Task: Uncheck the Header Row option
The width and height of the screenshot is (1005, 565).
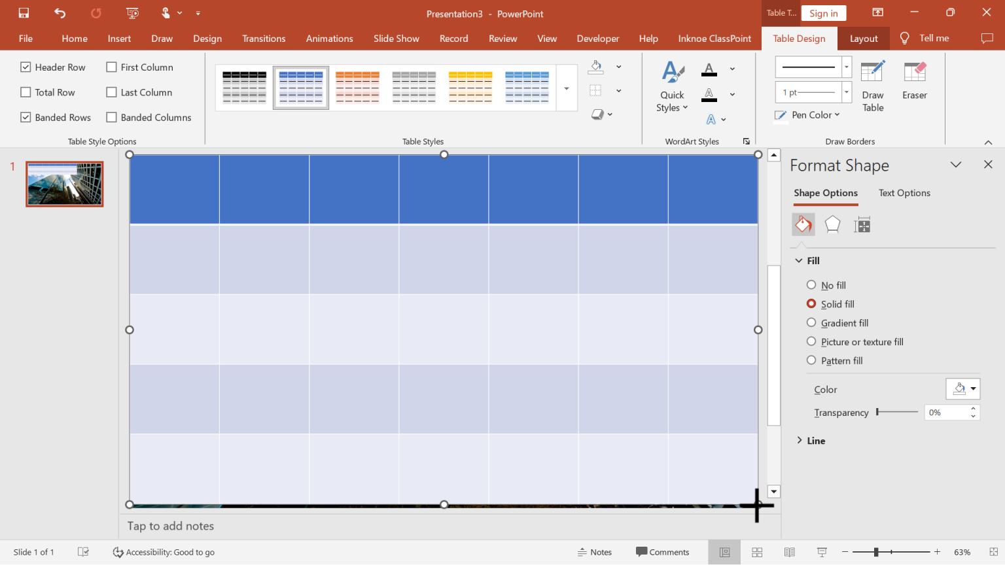Action: pyautogui.click(x=26, y=67)
